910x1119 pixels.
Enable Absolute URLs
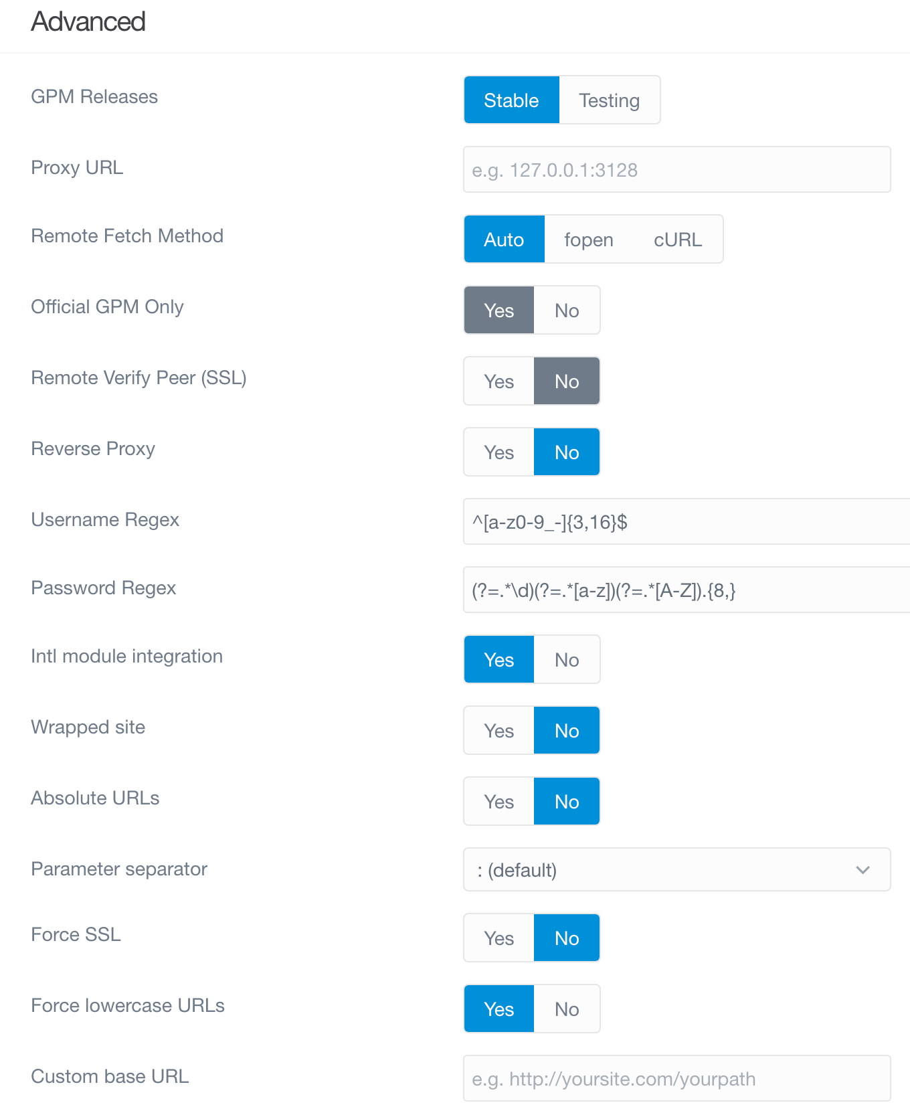[498, 801]
